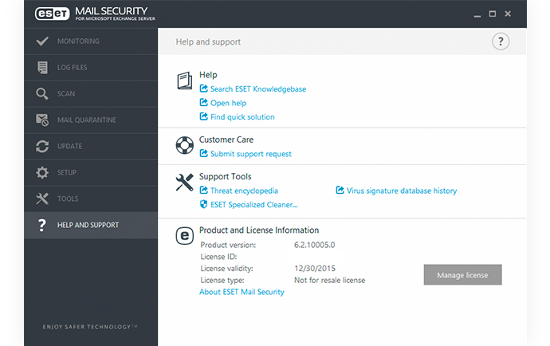
Task: Click Submit support request link
Action: click(251, 154)
